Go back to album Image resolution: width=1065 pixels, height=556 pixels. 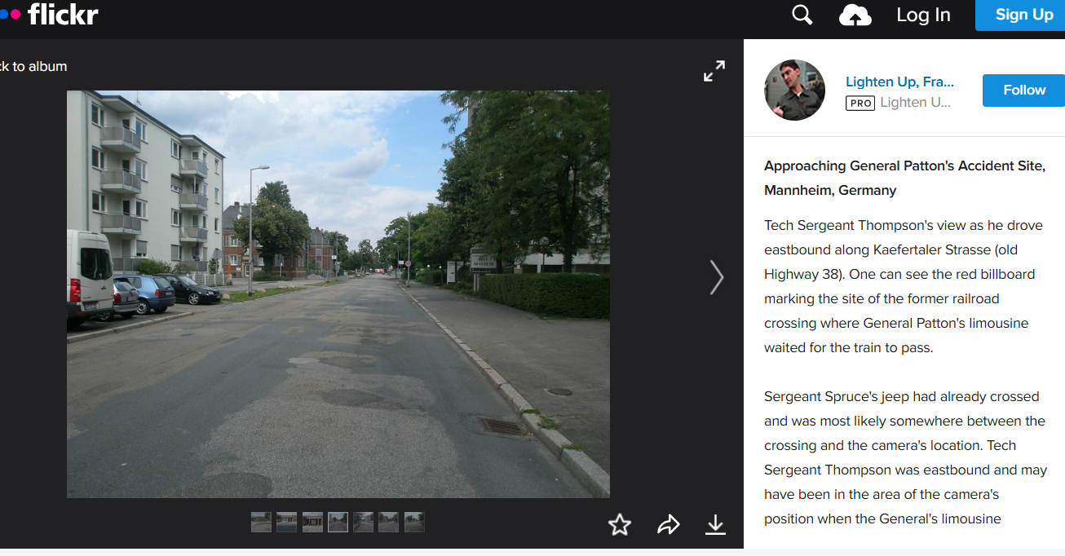(33, 66)
